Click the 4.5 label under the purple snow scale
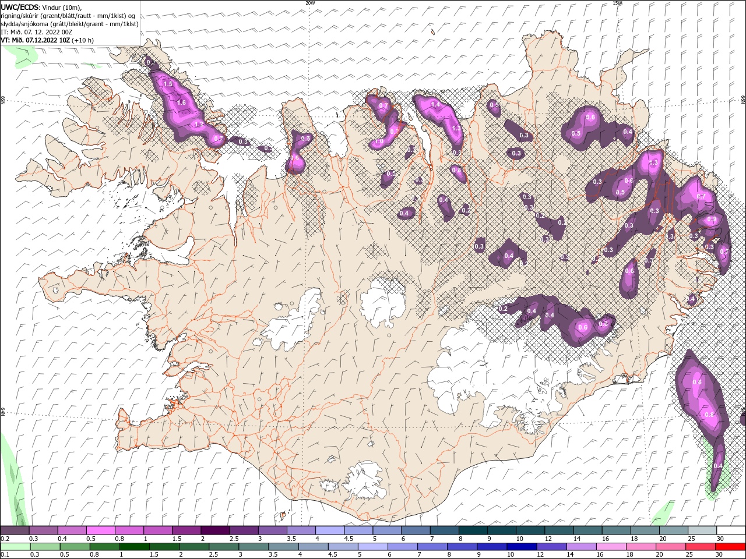The image size is (746, 559). pos(349,539)
